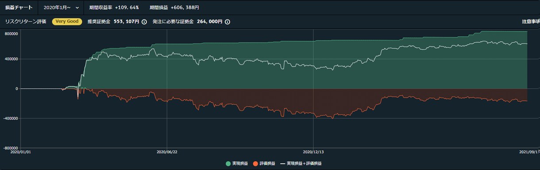Click the 2020/06/22 date axis label

[x=167, y=151]
